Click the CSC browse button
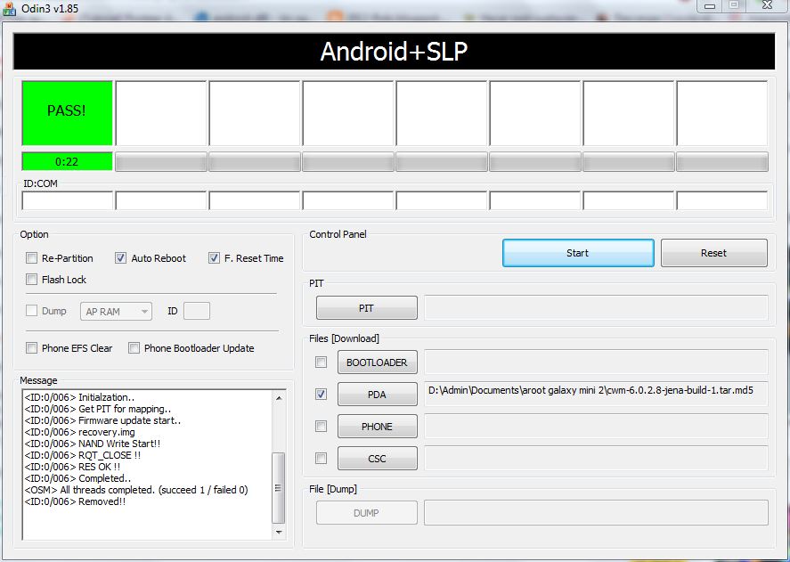790x562 pixels. 378,458
